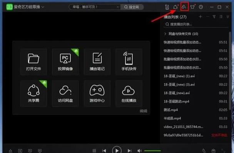
Task: Open the 手机快传 tile
Action: point(129,62)
